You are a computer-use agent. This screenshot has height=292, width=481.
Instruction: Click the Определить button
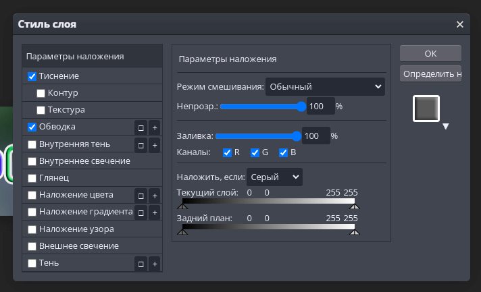pos(430,74)
